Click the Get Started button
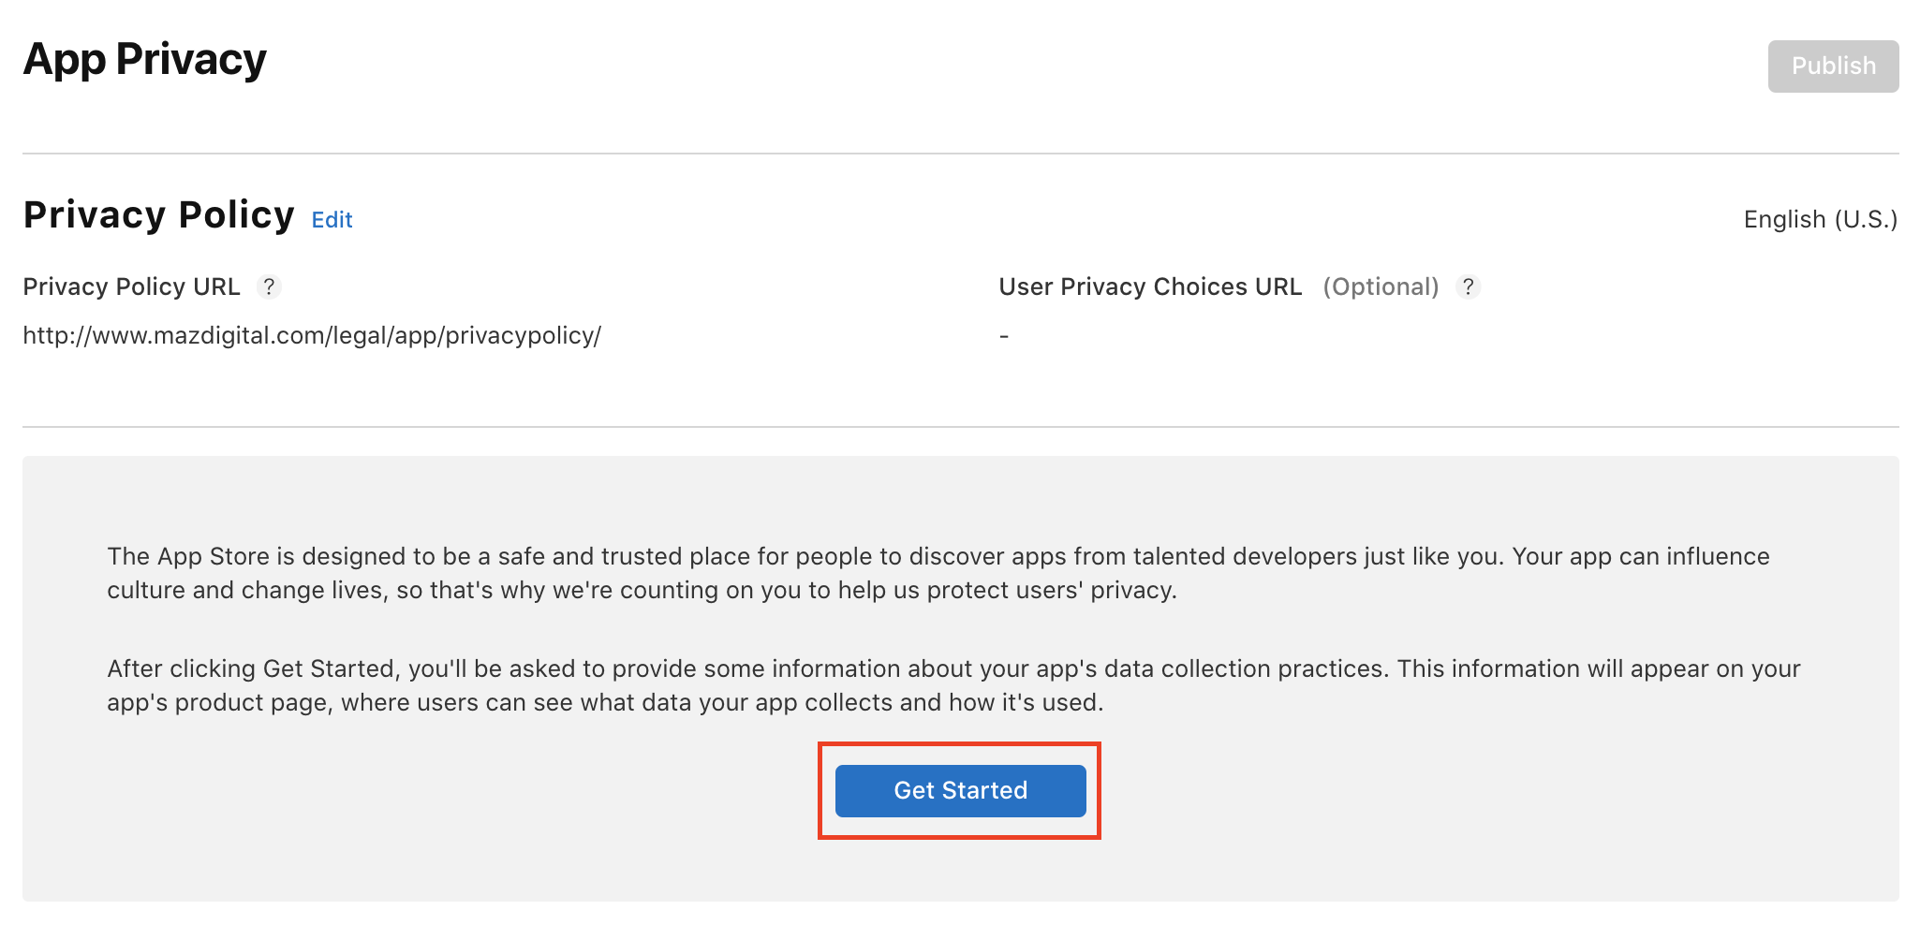 pos(960,790)
